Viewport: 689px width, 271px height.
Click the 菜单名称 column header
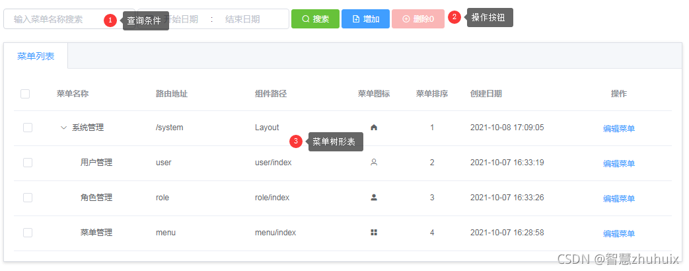click(x=73, y=94)
